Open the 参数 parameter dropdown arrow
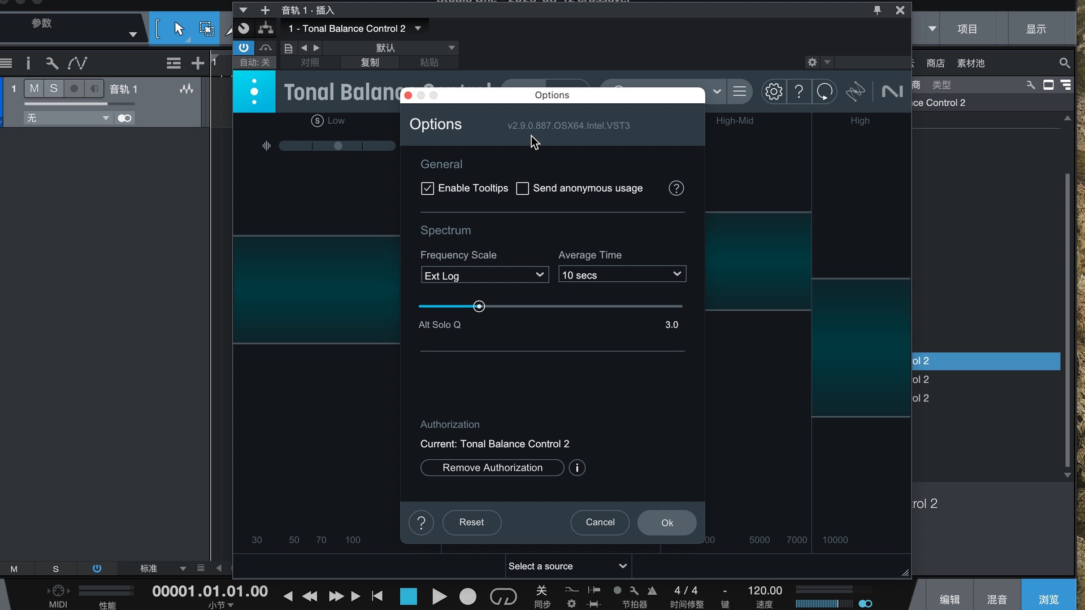This screenshot has width=1085, height=610. tap(133, 34)
